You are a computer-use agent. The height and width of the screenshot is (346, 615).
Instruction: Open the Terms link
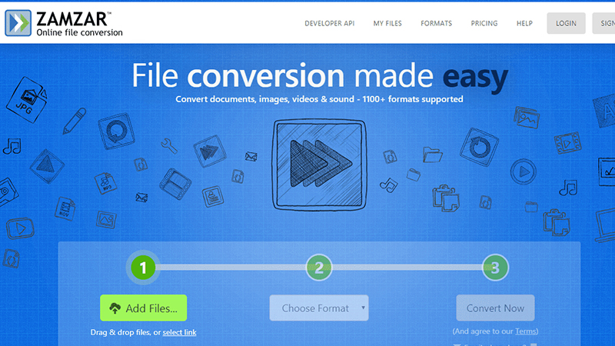(526, 331)
